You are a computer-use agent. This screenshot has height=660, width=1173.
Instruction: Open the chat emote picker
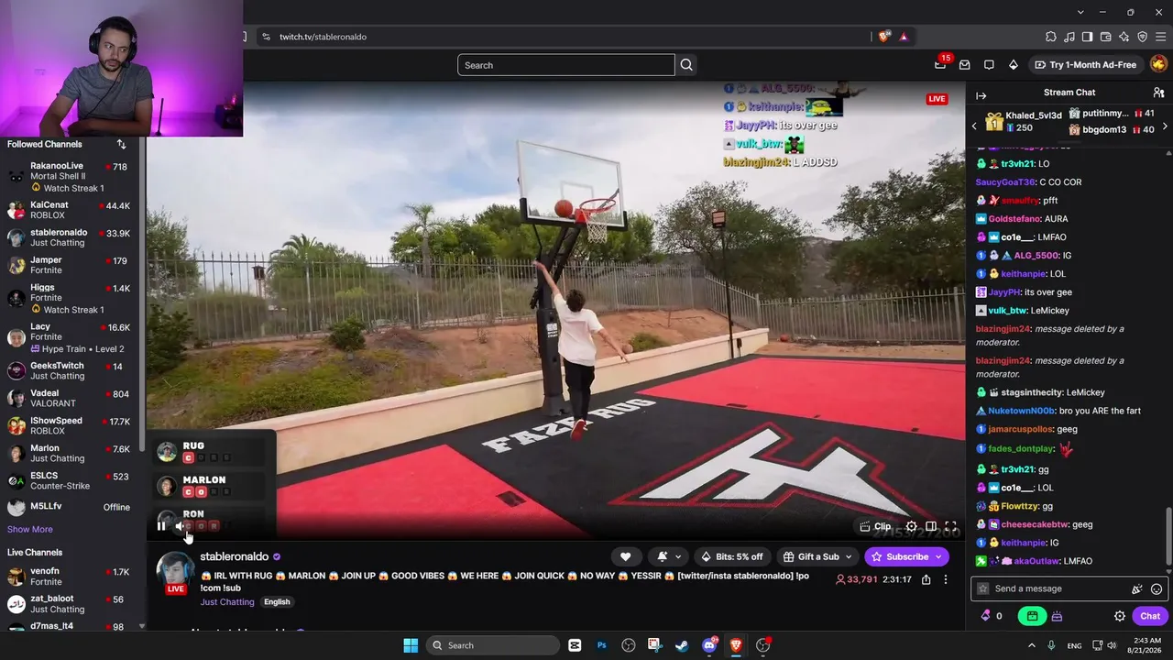coord(1157,589)
